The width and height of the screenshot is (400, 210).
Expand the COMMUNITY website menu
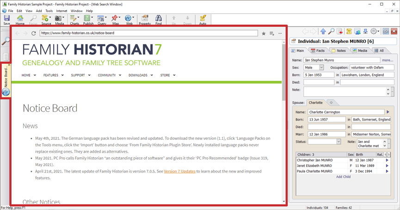110,75
